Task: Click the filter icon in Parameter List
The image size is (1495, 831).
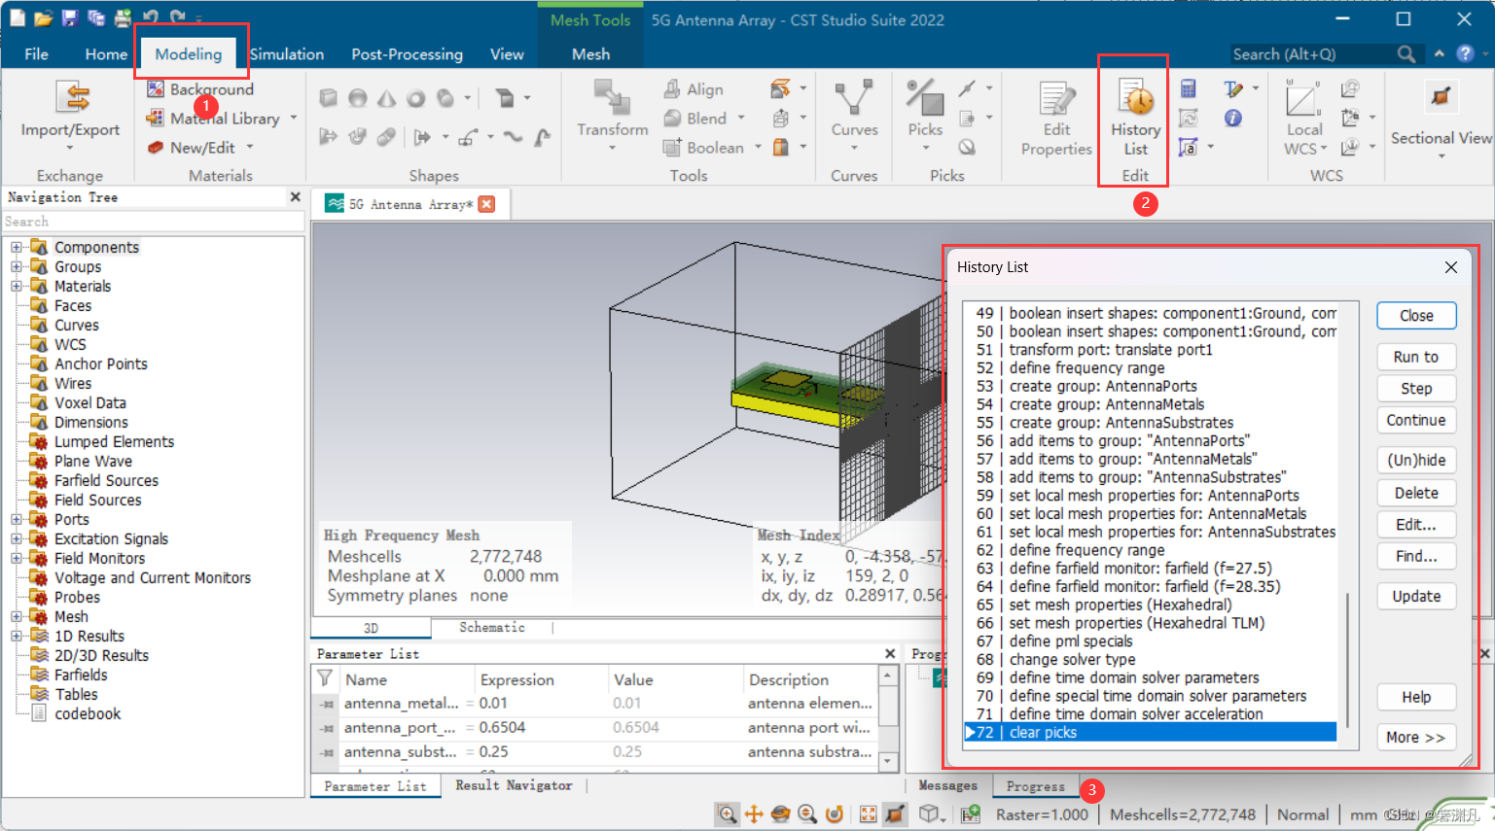Action: pos(325,678)
